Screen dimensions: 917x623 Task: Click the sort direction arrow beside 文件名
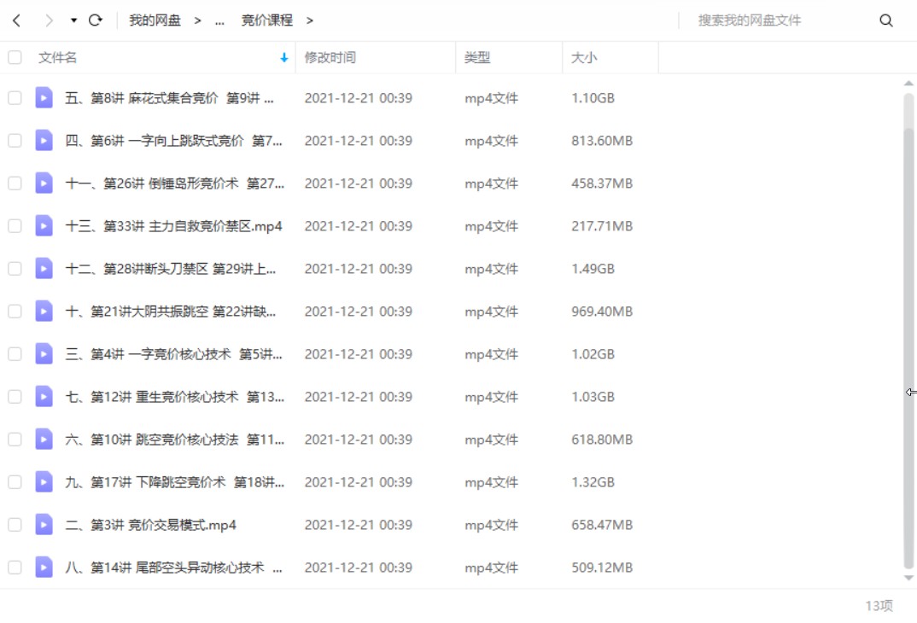[x=283, y=57]
